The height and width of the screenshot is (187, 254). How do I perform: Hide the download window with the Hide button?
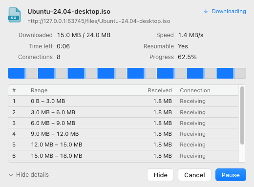coord(160,175)
